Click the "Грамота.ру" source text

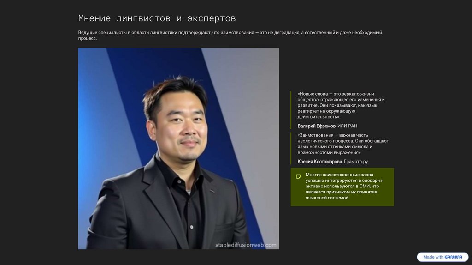pos(356,161)
